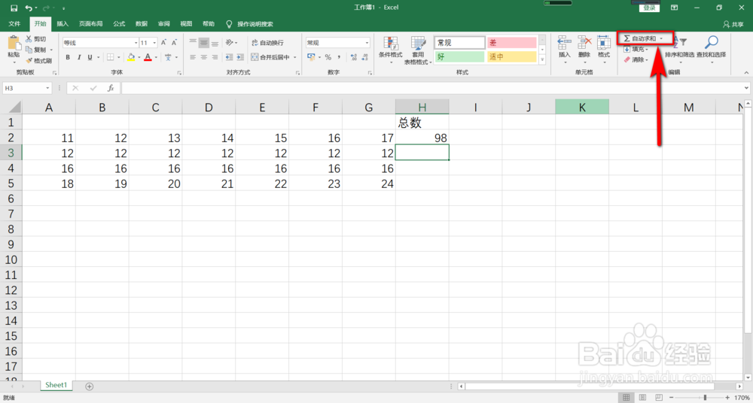Decrease indent in the alignment group
This screenshot has height=403, width=753.
(x=229, y=57)
